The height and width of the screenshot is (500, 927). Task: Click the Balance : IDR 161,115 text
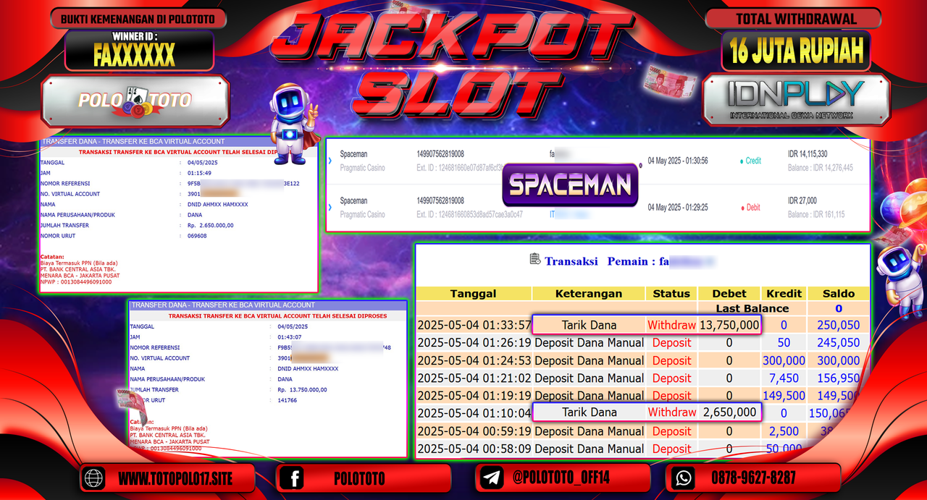pyautogui.click(x=816, y=214)
